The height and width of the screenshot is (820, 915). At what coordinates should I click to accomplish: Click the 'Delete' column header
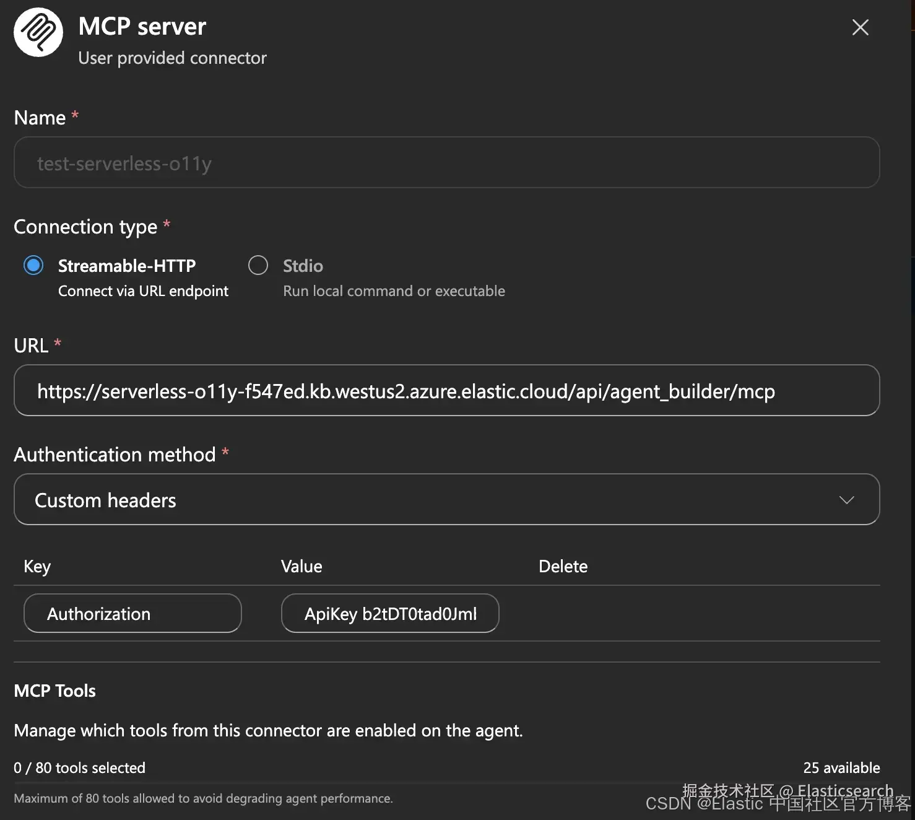(x=563, y=567)
